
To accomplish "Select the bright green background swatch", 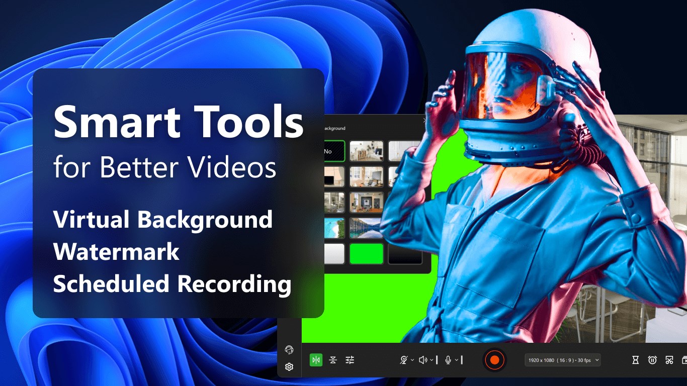I will (367, 254).
